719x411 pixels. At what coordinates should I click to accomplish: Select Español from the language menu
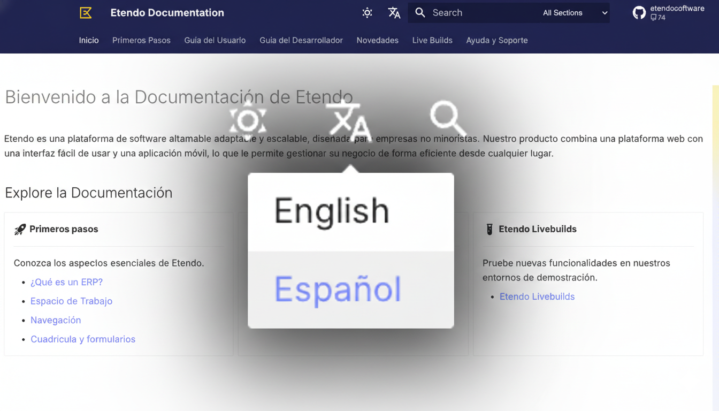[336, 290]
